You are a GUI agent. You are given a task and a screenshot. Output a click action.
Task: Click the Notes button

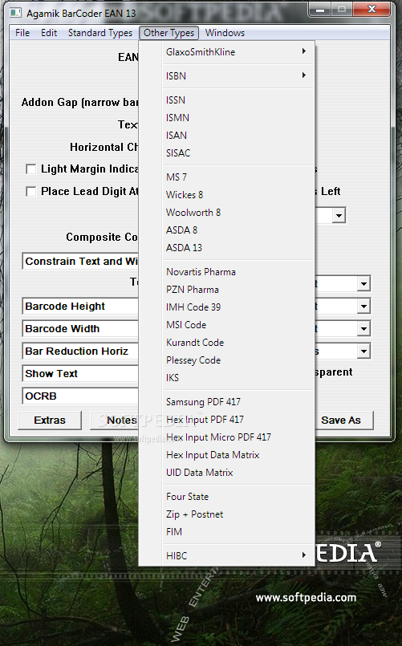coord(115,421)
